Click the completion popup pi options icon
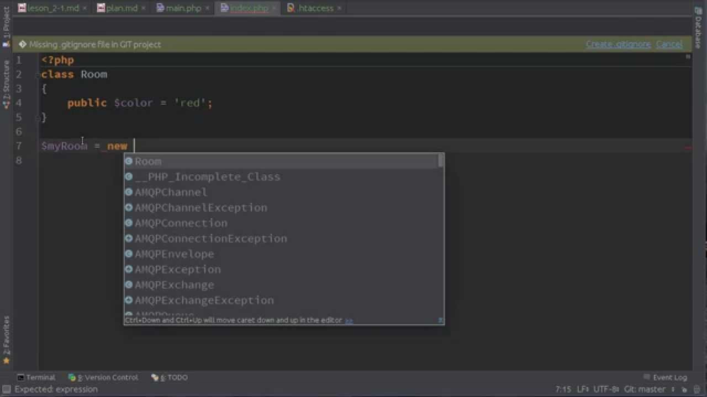Image resolution: width=707 pixels, height=397 pixels. (440, 320)
